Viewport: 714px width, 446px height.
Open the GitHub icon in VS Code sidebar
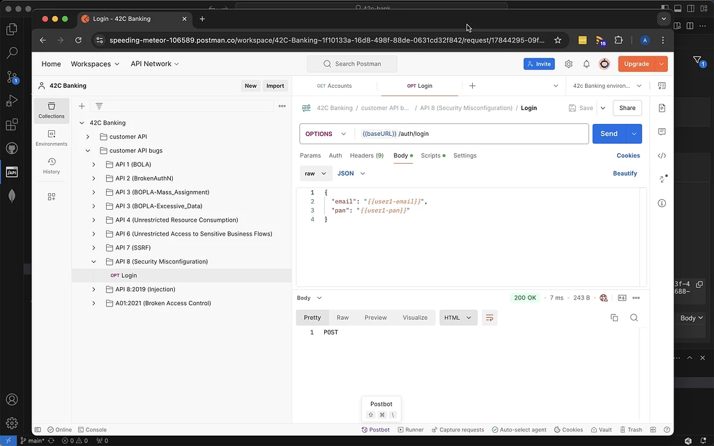pyautogui.click(x=12, y=148)
